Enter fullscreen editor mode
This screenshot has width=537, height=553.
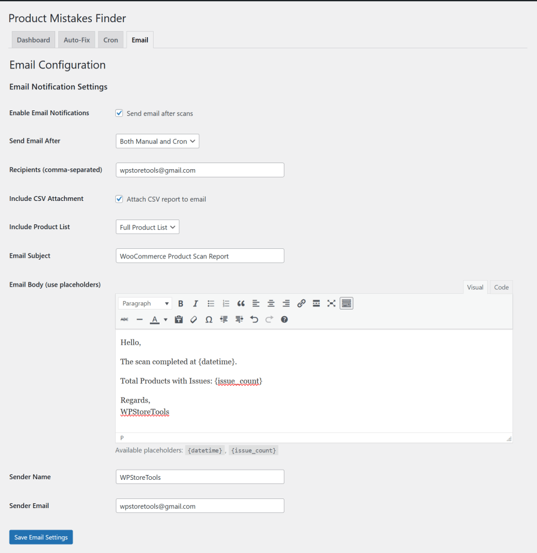(331, 303)
